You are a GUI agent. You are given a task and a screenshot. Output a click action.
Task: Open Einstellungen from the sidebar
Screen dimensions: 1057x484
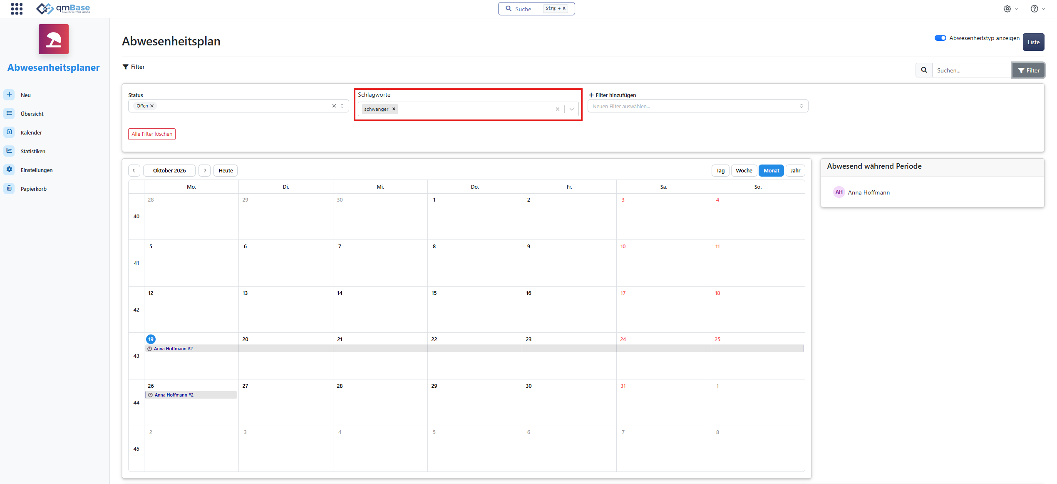37,170
